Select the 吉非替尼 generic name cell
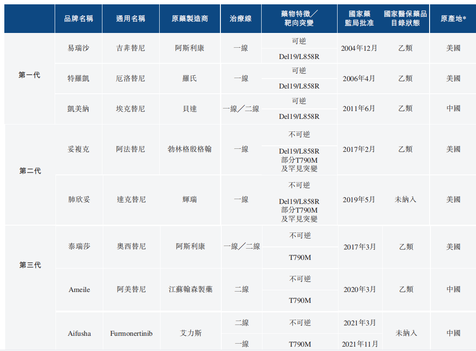Viewport: 476px width, 351px height. click(131, 48)
